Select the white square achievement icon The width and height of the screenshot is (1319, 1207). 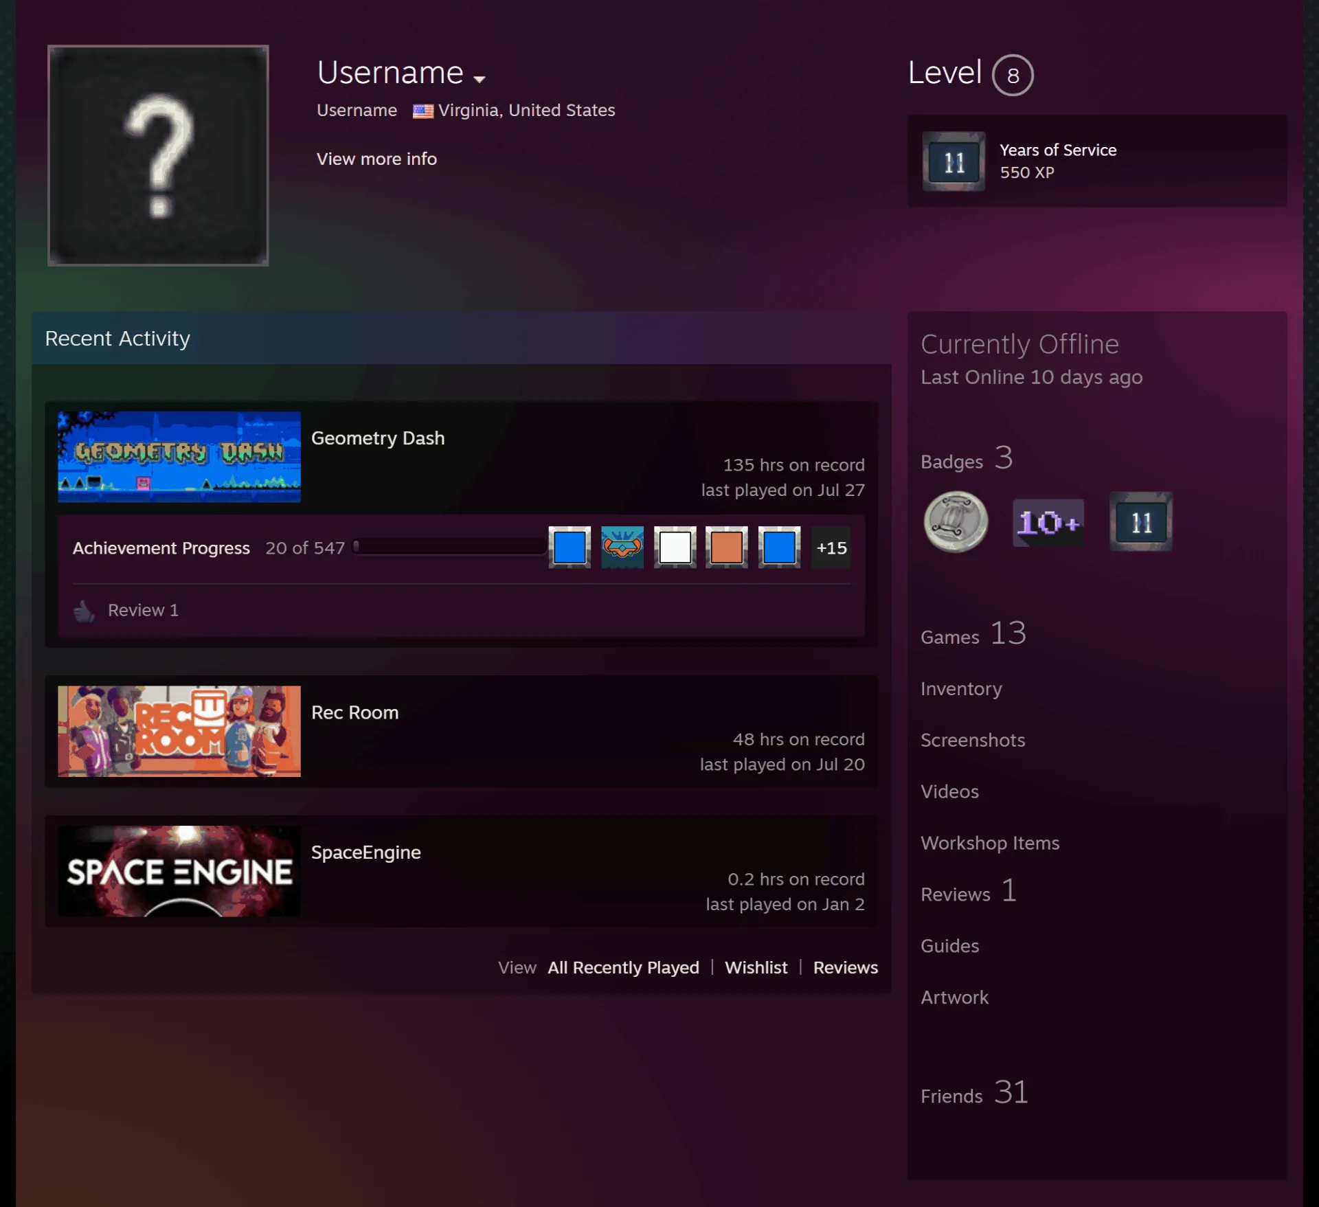[675, 548]
